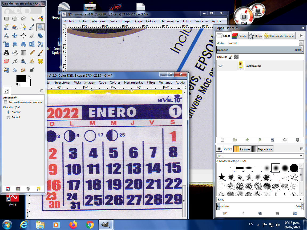307x230 pixels.
Task: Select the Free Select lasso tool
Action: pos(23,19)
